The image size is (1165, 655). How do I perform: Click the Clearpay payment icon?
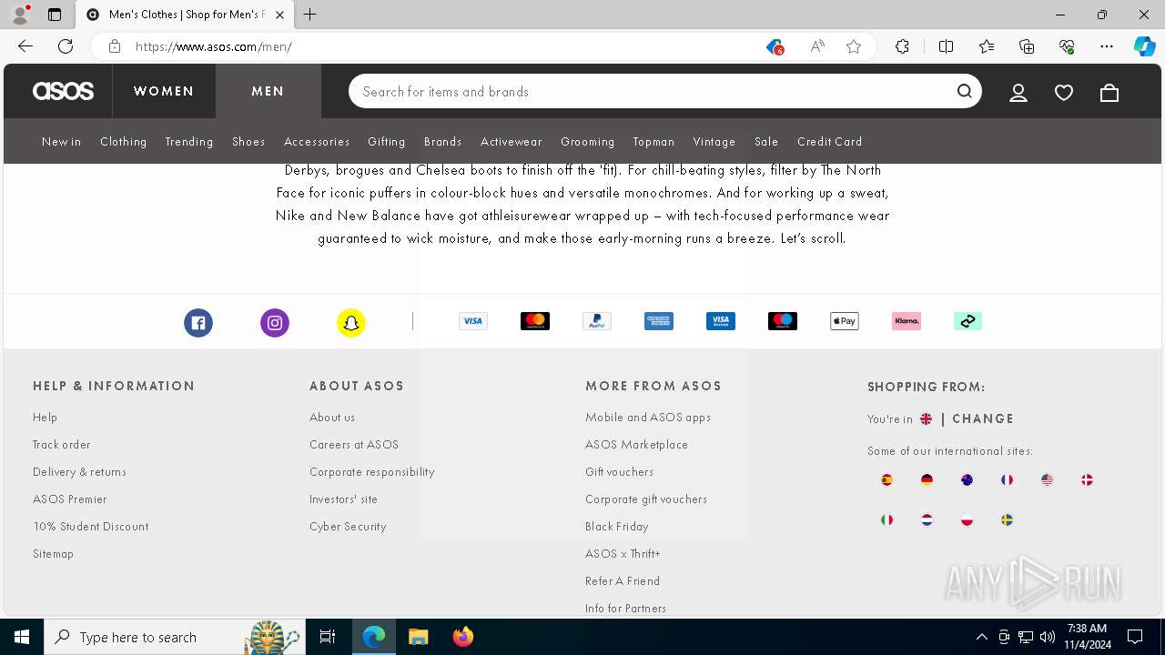pos(968,321)
